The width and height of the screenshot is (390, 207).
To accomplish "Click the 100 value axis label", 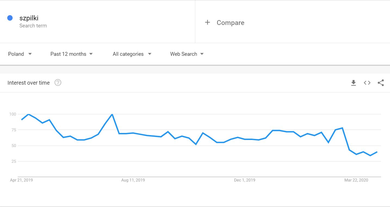I will (13, 114).
